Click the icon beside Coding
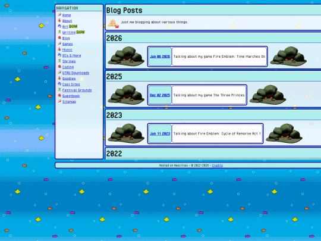Viewport: 321px width, 241px height. point(59,67)
